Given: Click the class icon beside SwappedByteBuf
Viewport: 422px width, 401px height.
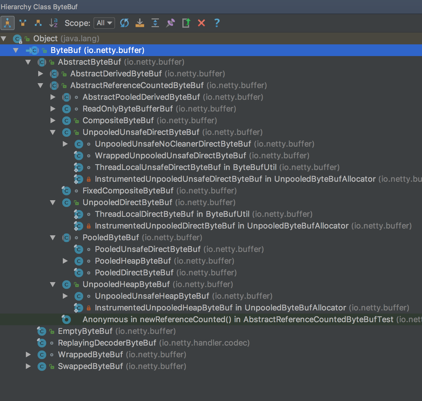Looking at the screenshot, I should point(42,366).
